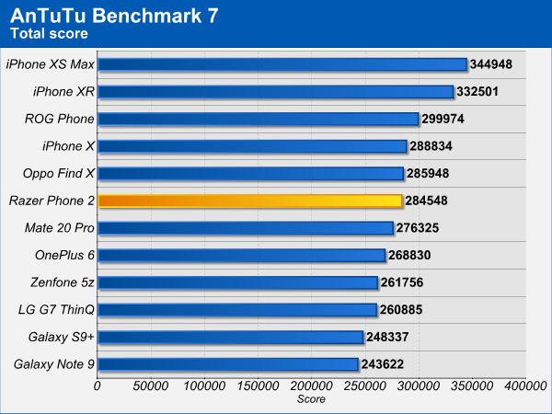Image resolution: width=552 pixels, height=414 pixels.
Task: Select the Mate 20 Pro label
Action: click(x=60, y=228)
